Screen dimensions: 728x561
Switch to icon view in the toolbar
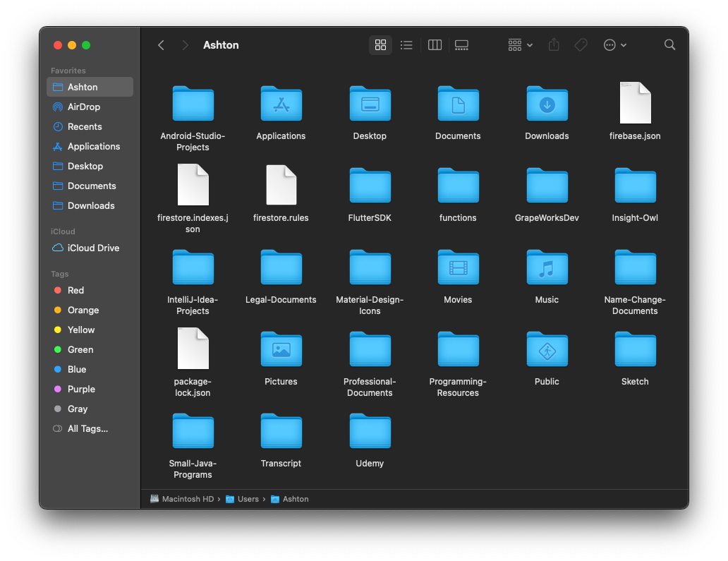[380, 44]
